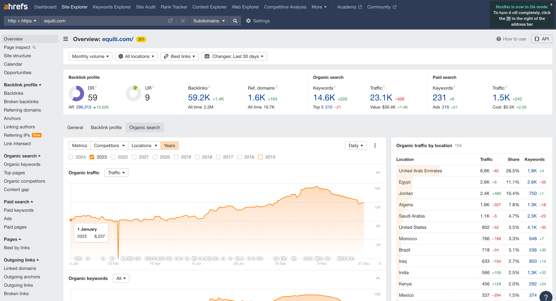Open the Community external link
Image resolution: width=556 pixels, height=301 pixels.
click(x=382, y=7)
